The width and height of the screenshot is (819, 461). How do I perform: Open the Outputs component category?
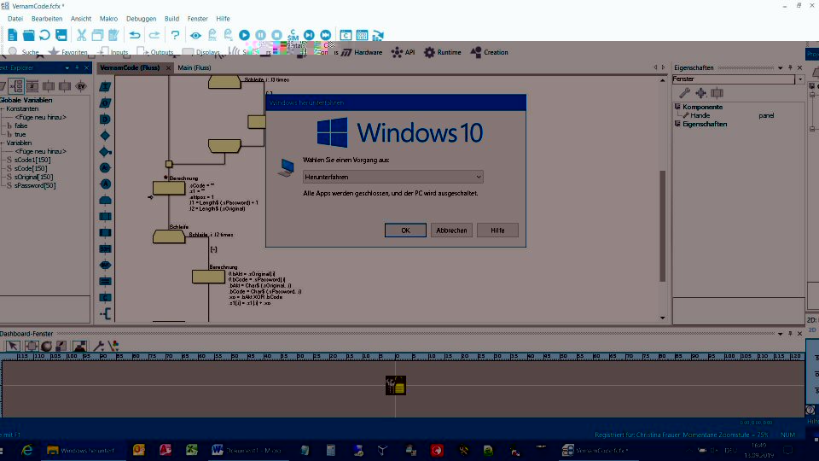(x=155, y=52)
